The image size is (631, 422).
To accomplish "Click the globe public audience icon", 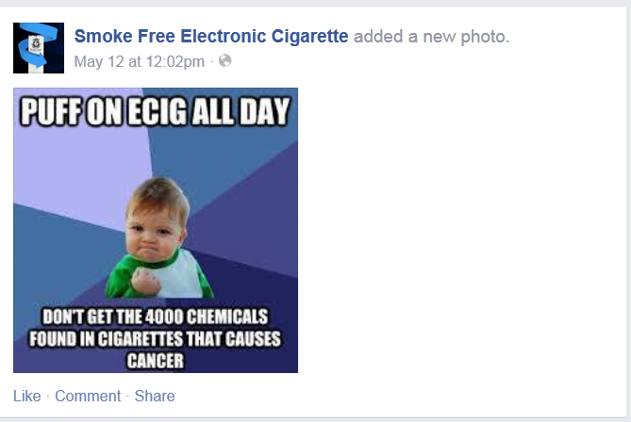I will click(224, 62).
